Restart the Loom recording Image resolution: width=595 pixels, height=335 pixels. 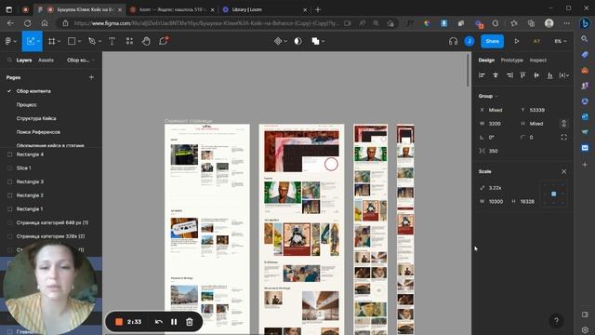point(159,322)
